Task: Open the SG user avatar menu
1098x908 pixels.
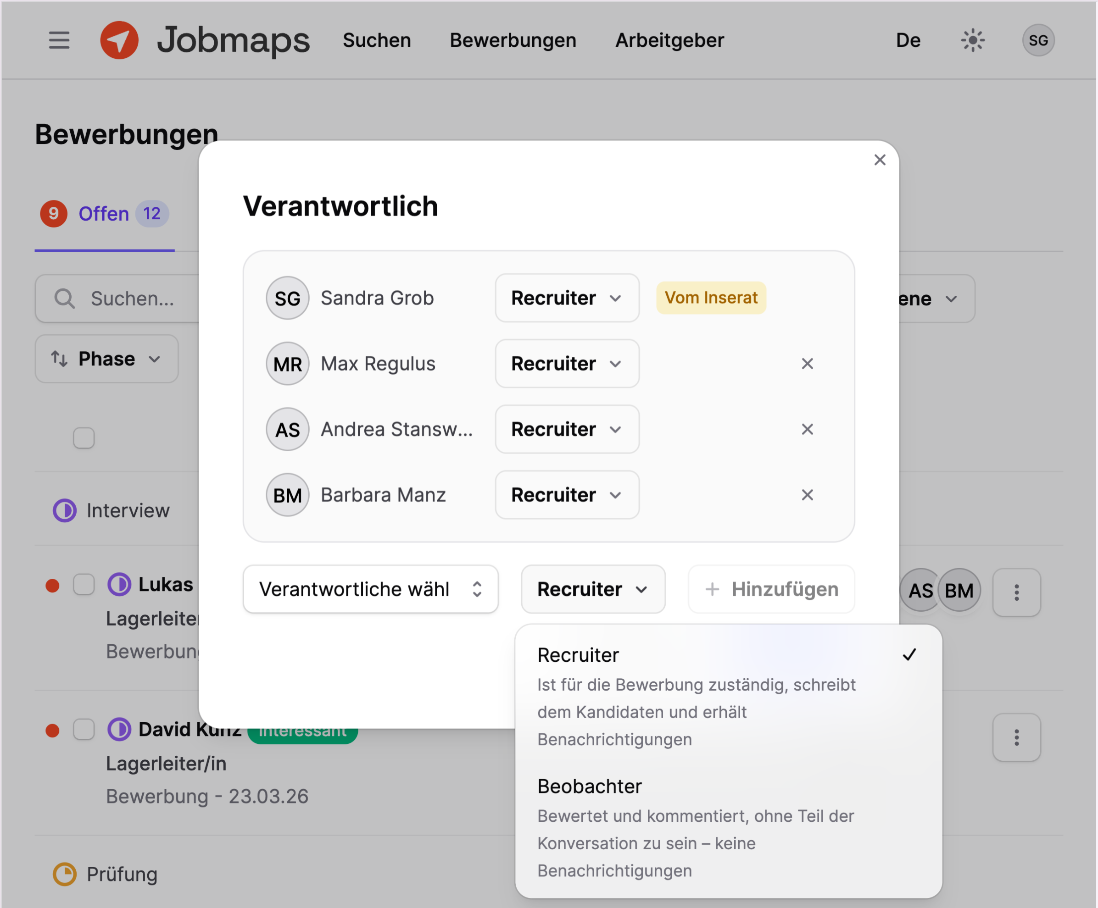Action: pos(1038,40)
